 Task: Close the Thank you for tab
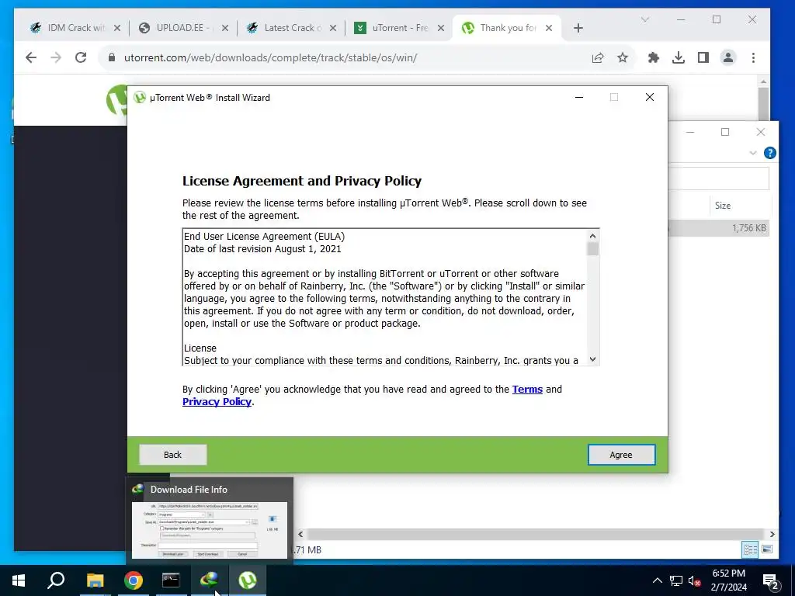pyautogui.click(x=549, y=28)
